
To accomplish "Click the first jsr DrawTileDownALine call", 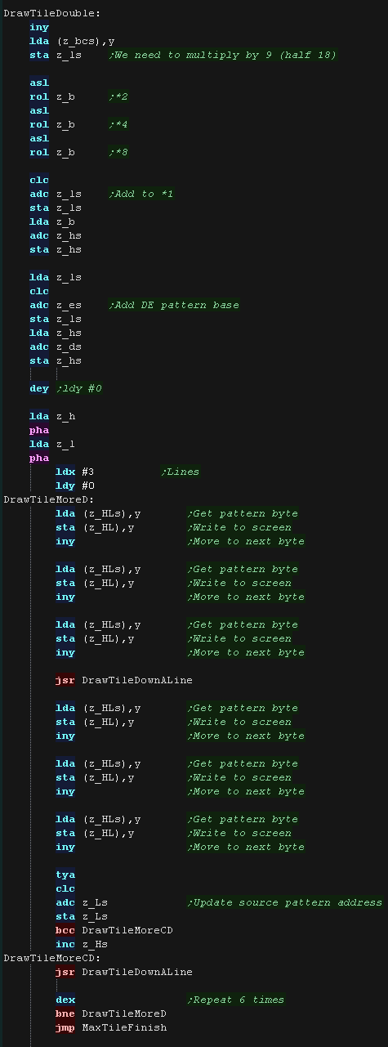I will (124, 680).
